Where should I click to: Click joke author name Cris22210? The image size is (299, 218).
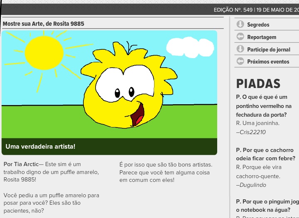tap(252, 132)
